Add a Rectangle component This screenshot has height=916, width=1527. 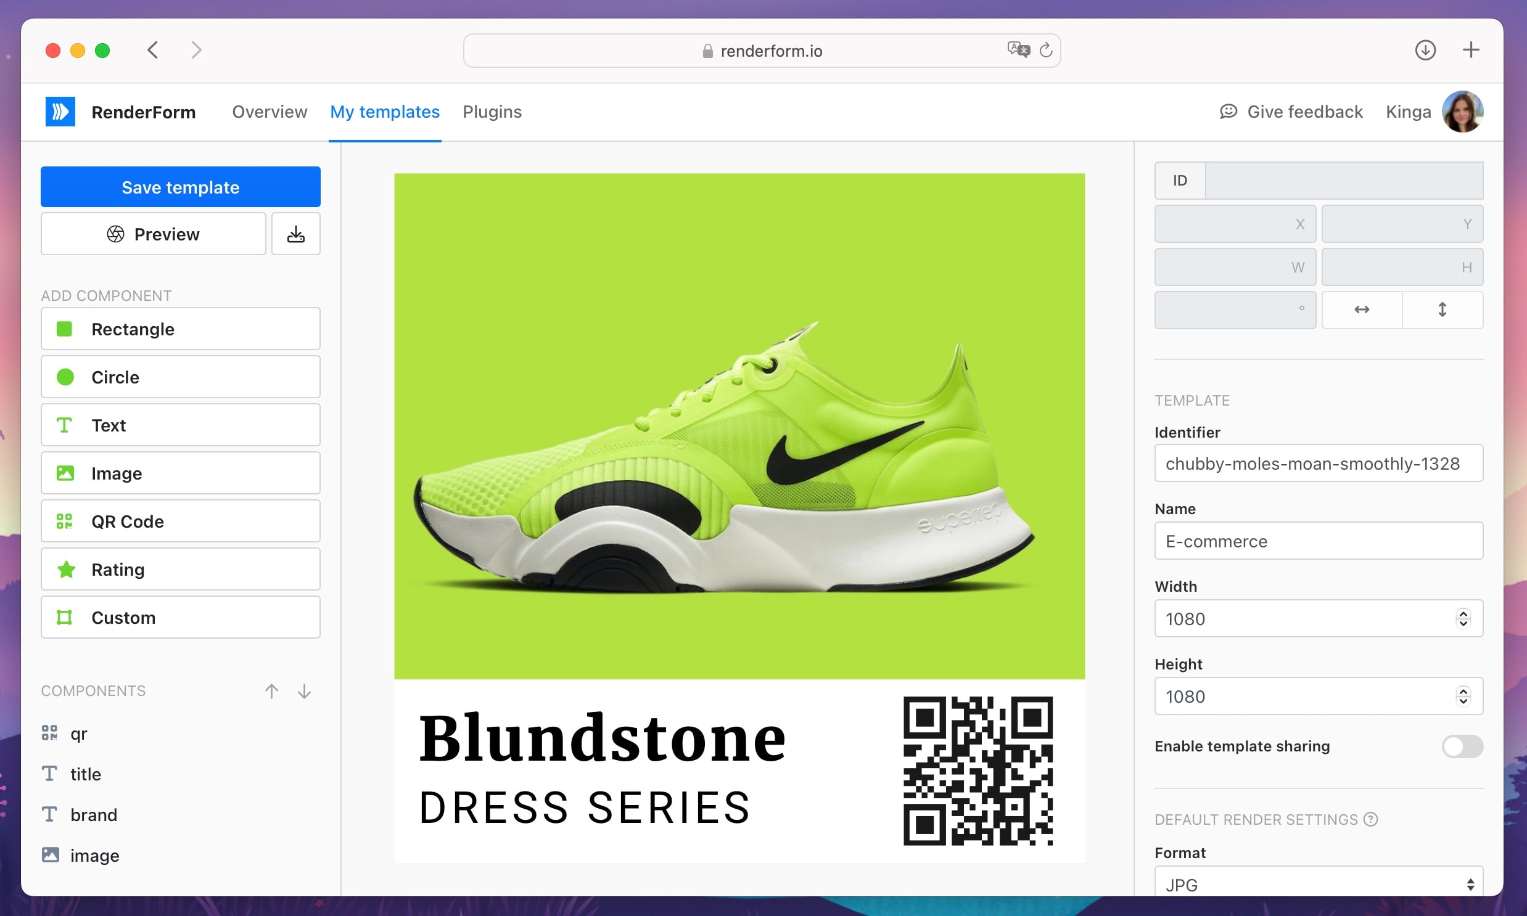(x=180, y=329)
